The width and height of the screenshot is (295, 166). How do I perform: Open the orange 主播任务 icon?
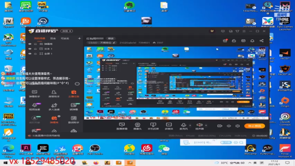tap(73, 94)
